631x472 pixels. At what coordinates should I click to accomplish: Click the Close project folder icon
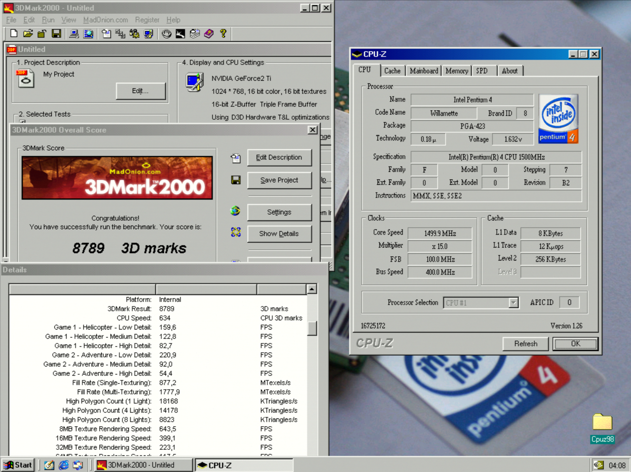click(42, 34)
